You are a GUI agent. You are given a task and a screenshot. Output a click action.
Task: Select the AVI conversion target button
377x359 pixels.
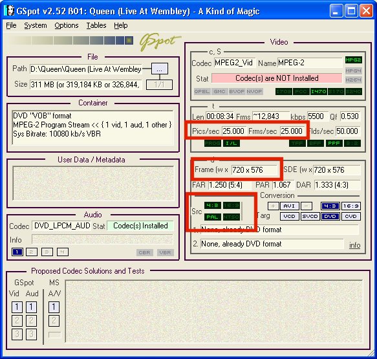coord(289,206)
